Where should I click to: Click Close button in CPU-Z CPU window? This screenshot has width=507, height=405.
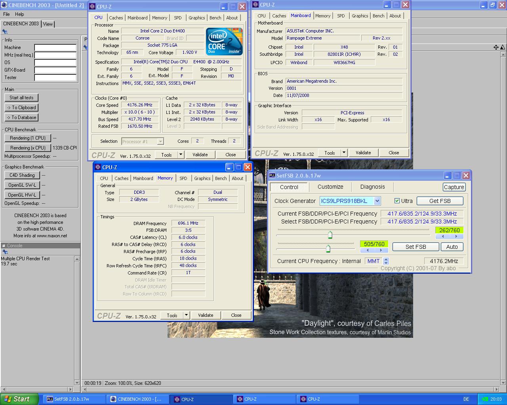231,155
